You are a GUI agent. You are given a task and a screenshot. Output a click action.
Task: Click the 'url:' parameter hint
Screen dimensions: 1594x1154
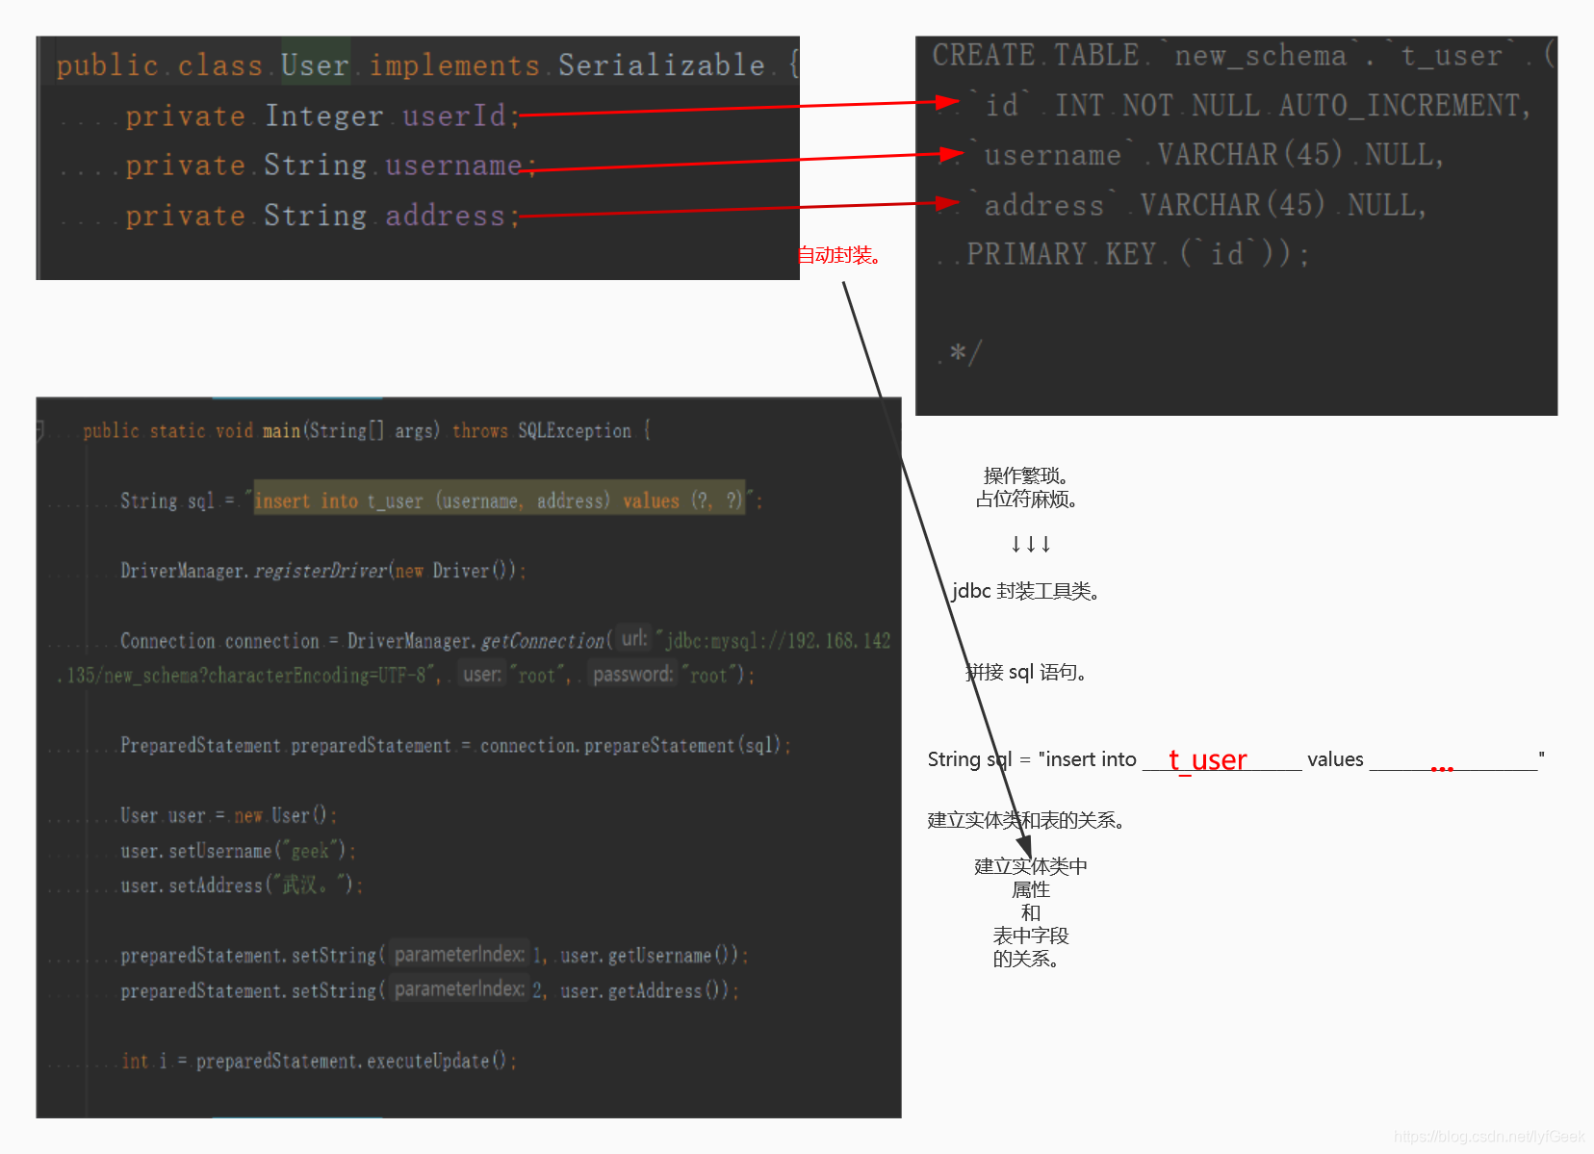[634, 638]
